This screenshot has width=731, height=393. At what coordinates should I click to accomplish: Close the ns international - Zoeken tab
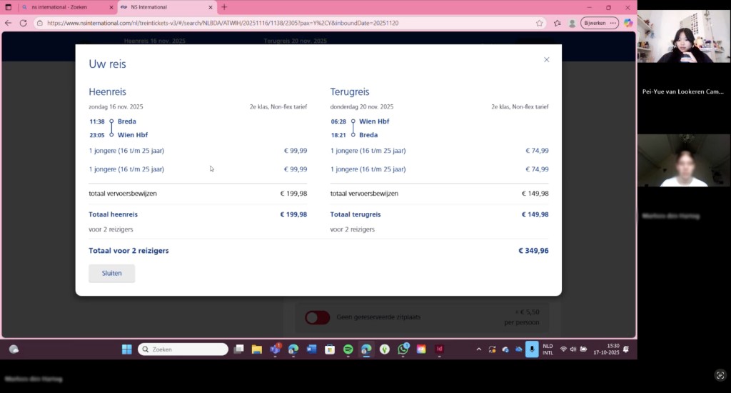click(111, 7)
